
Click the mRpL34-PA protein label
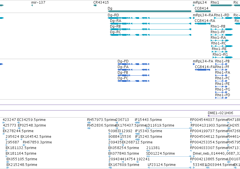(203, 61)
